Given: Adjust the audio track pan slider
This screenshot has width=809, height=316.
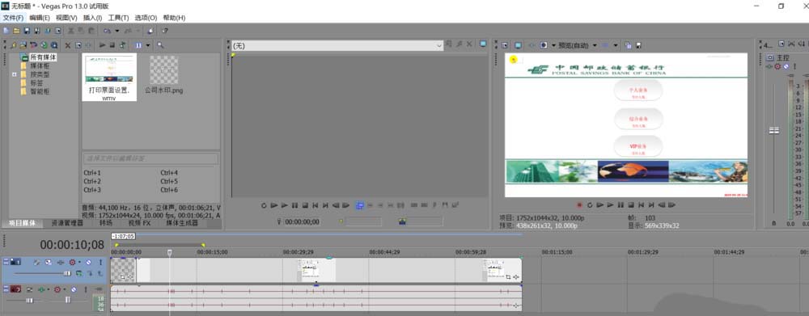Looking at the screenshot, I should tap(68, 300).
